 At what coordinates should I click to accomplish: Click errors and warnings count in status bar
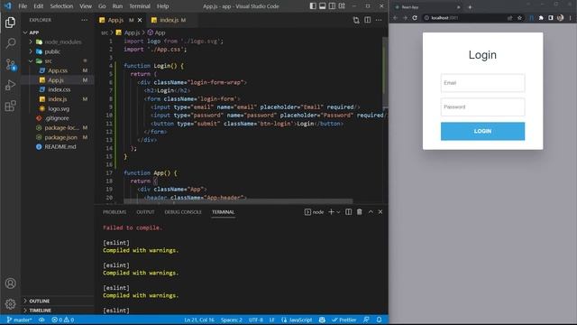(x=62, y=320)
